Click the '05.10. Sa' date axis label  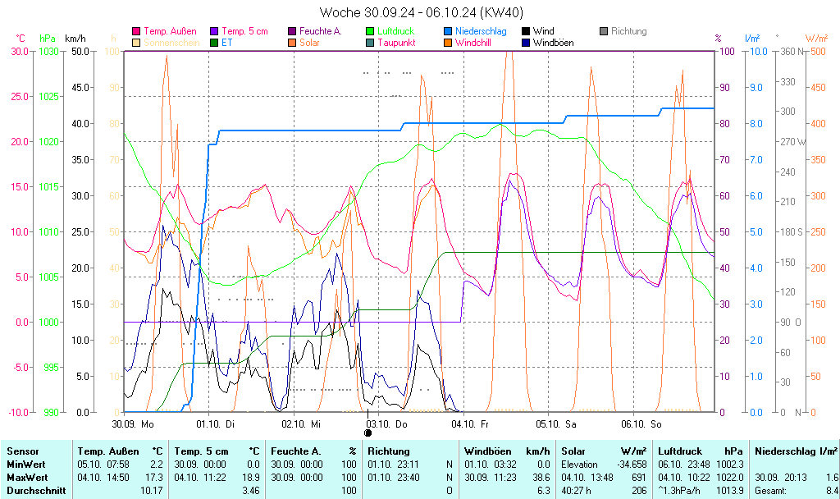click(556, 424)
